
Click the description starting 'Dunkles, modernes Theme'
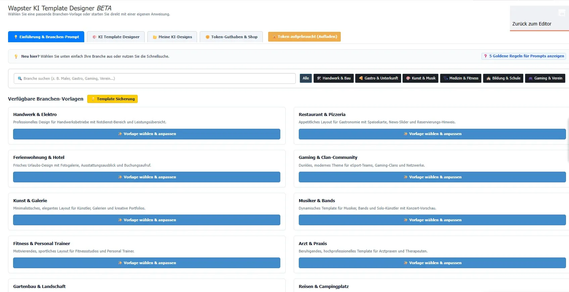[362, 165]
